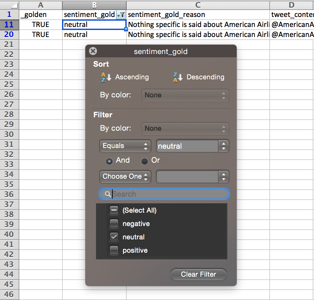Toggle the (Select All) checkbox
This screenshot has width=314, height=300.
click(114, 210)
